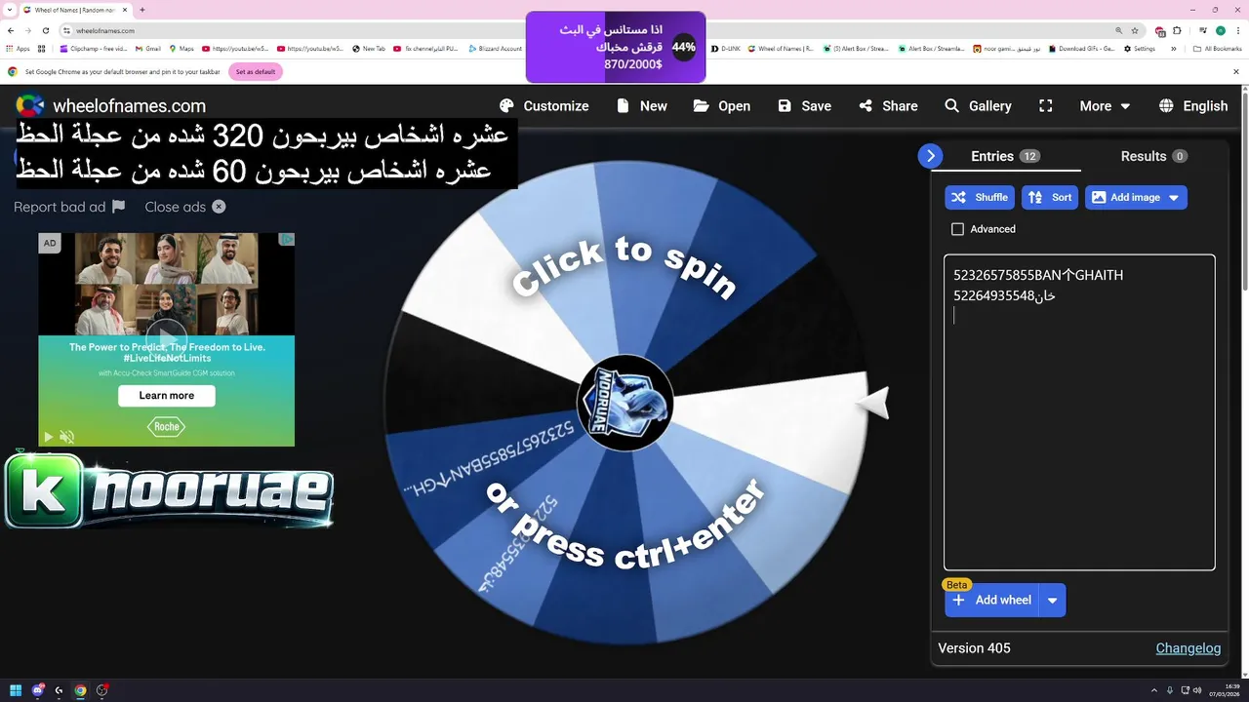This screenshot has height=702, width=1249.
Task: Enable the Advanced checkbox
Action: (957, 229)
